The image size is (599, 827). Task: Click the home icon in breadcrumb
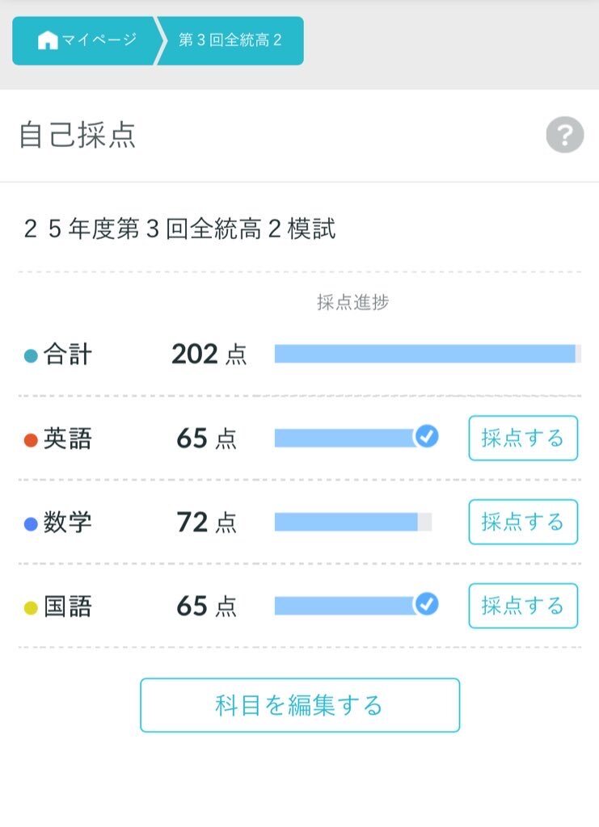point(48,40)
